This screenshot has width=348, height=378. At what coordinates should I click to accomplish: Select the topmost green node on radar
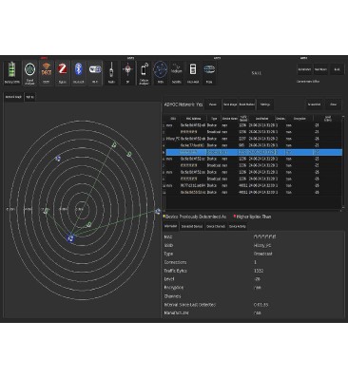(x=114, y=145)
